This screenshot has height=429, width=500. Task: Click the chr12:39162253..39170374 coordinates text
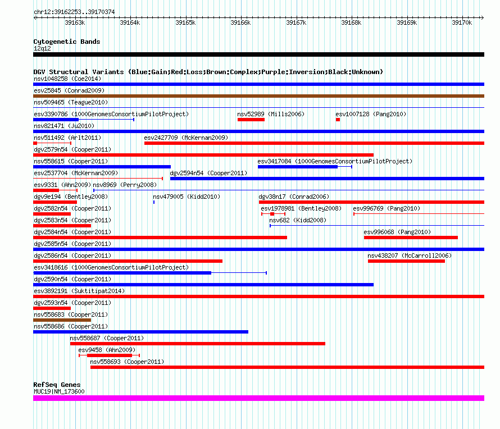click(74, 12)
